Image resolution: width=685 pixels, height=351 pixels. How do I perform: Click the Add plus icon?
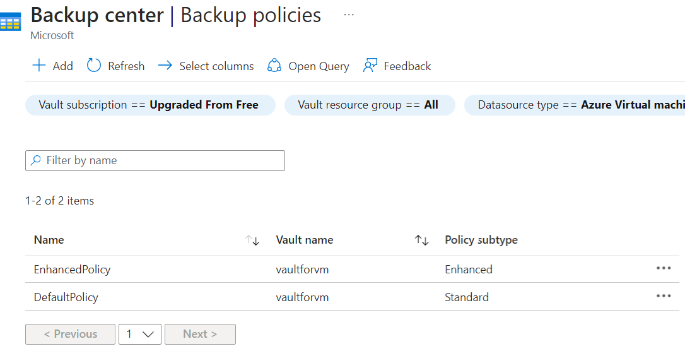39,66
